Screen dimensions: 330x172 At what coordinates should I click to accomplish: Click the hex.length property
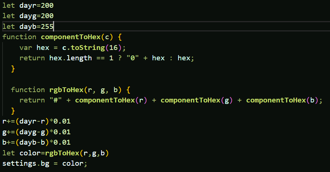point(70,58)
